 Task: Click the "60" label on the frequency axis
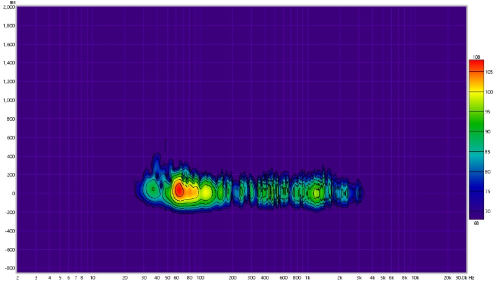(x=176, y=278)
